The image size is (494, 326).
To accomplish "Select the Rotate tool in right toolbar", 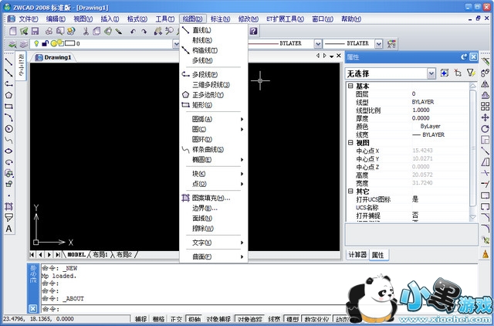I will [486, 129].
